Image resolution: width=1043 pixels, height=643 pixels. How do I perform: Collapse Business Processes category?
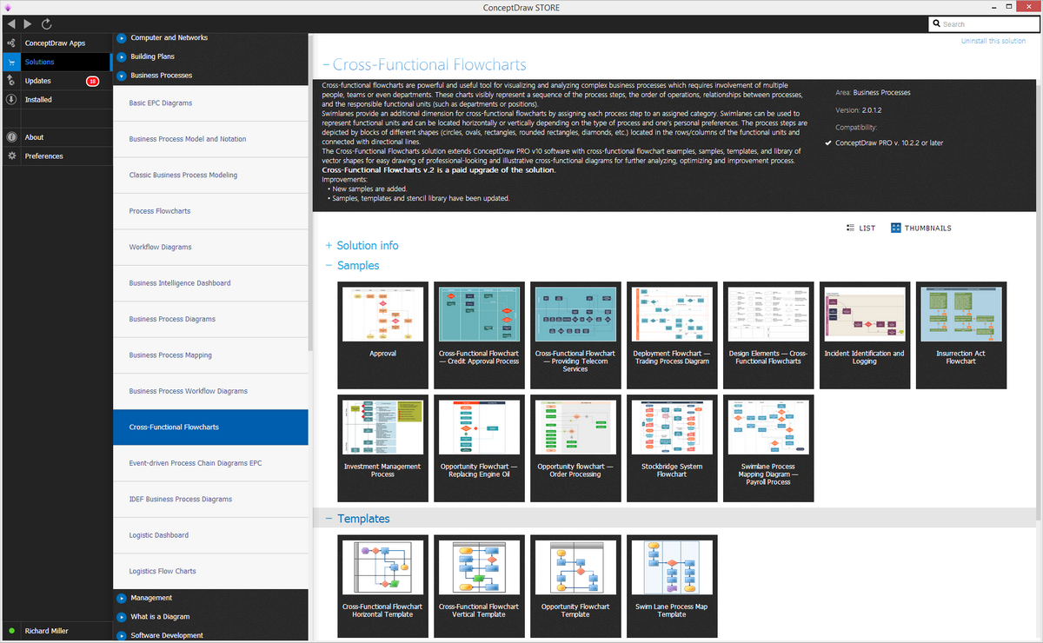[121, 76]
